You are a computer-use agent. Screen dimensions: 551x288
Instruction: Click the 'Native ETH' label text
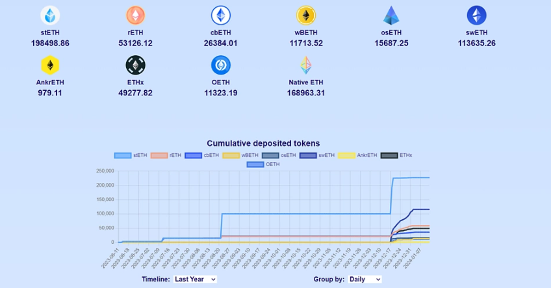(306, 82)
